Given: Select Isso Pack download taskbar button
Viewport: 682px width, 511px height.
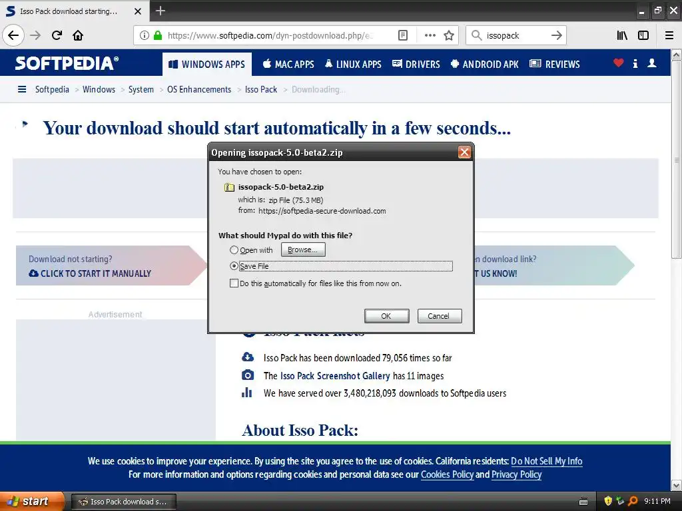Looking at the screenshot, I should pos(123,502).
